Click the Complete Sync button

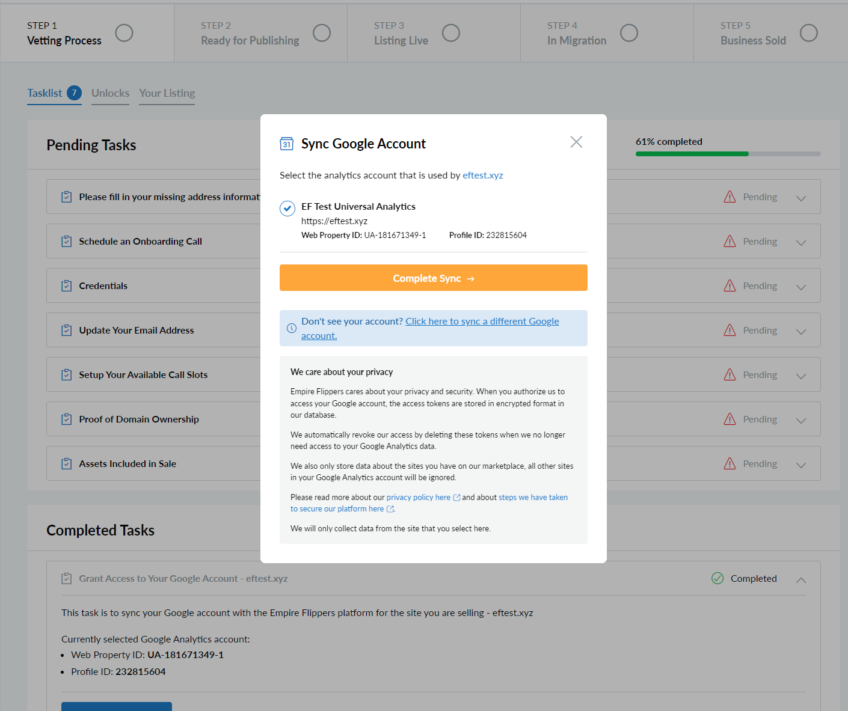coord(434,278)
